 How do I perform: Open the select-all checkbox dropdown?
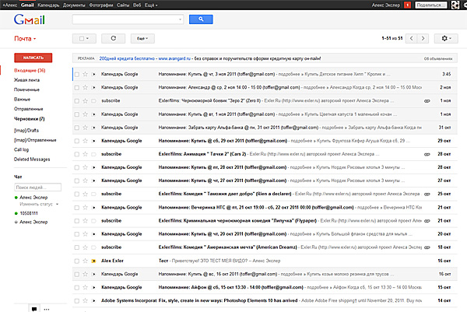84,37
